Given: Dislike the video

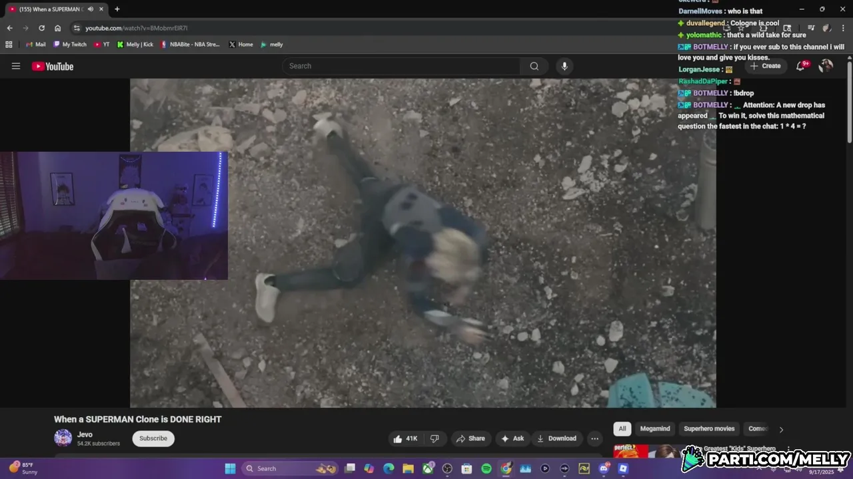Looking at the screenshot, I should [434, 438].
